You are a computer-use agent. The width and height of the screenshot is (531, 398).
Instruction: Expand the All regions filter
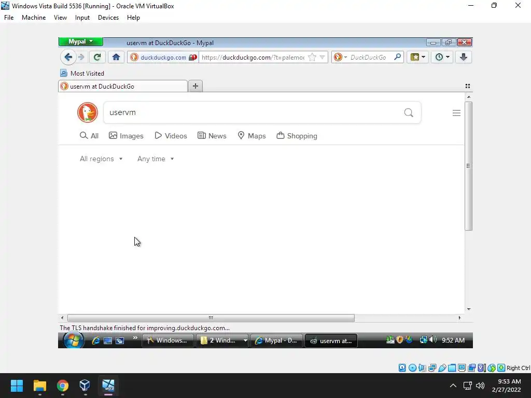point(101,159)
